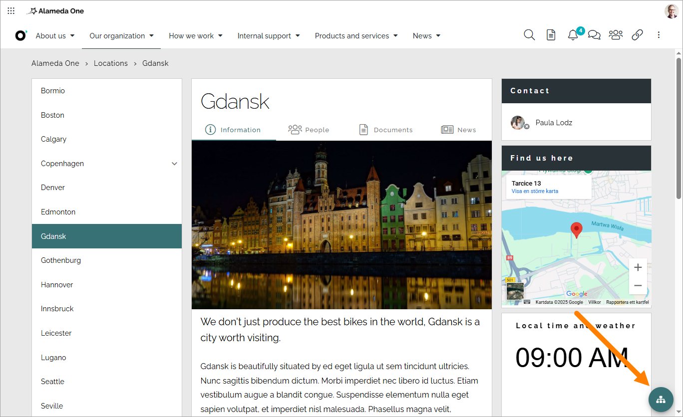Click the Gdansk page title

235,101
